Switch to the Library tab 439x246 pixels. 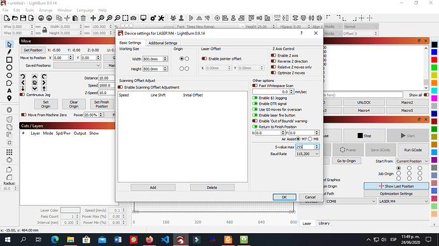(324, 223)
